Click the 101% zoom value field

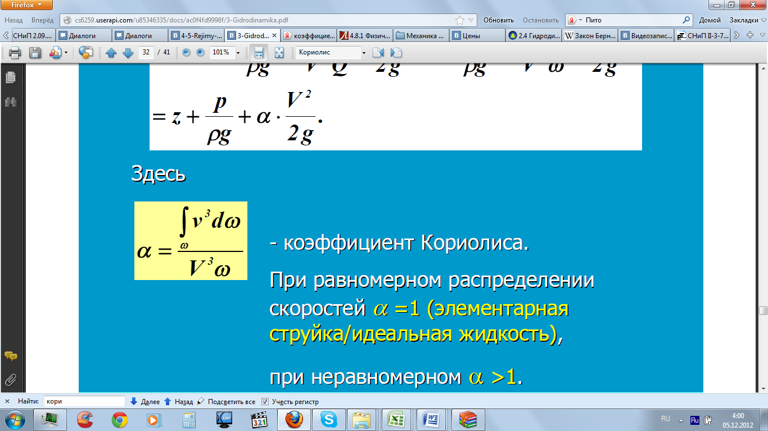point(222,52)
